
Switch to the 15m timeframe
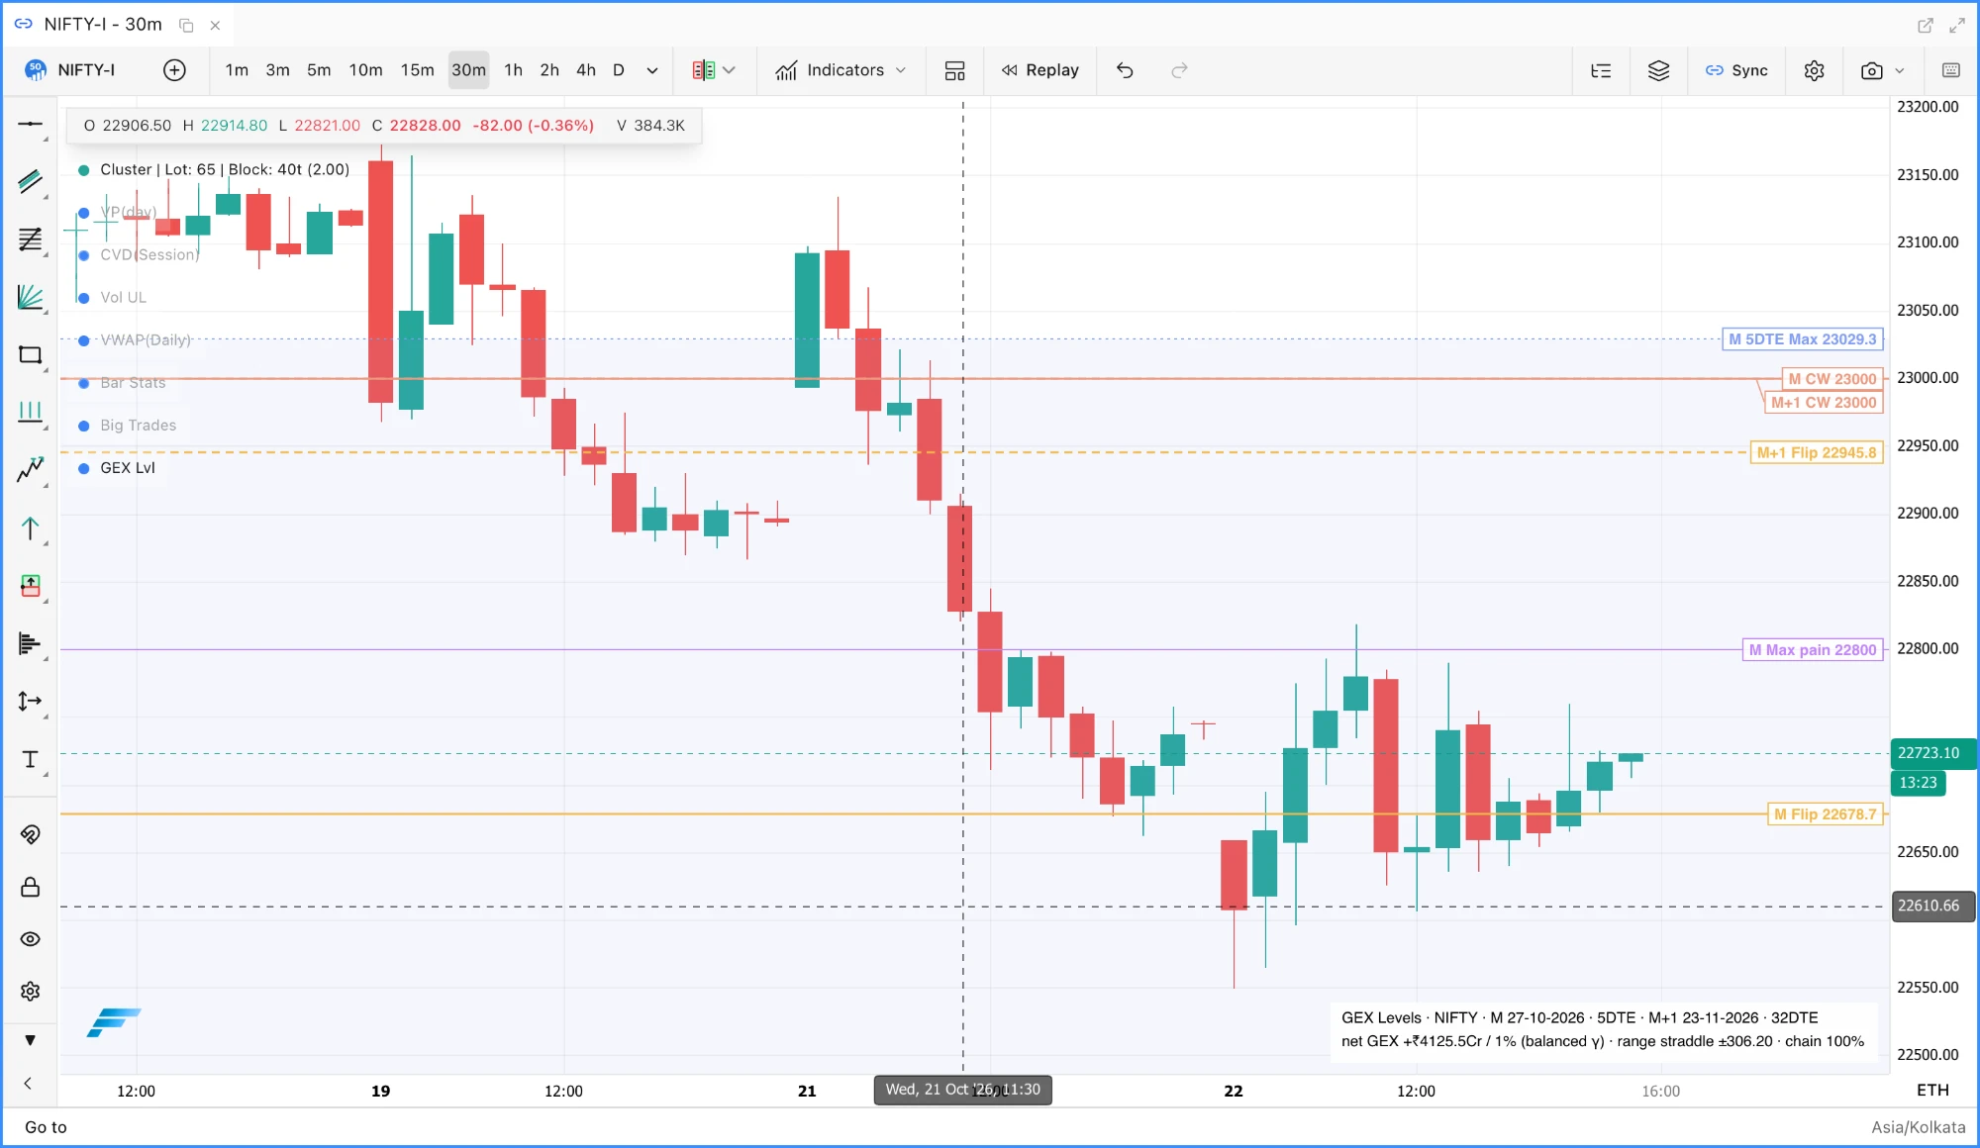point(417,70)
